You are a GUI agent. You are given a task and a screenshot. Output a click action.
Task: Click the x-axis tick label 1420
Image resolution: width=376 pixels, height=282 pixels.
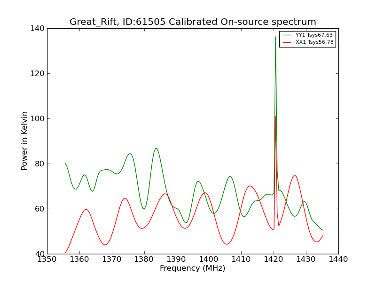[x=274, y=259]
